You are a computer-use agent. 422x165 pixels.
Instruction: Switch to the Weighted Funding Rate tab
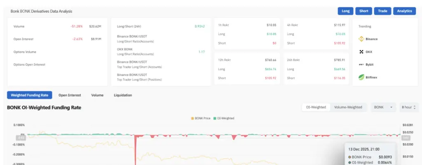tap(30, 95)
